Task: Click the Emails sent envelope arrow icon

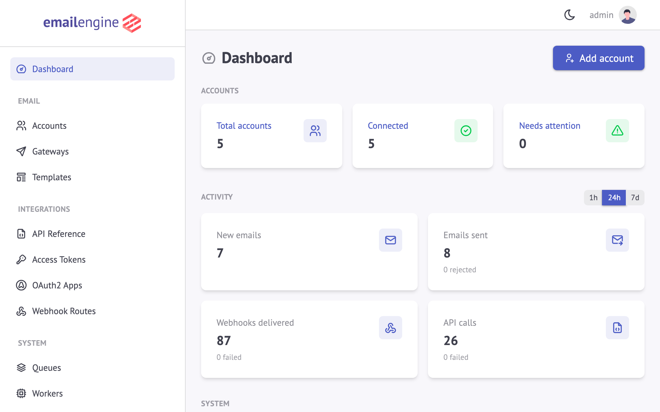Action: 617,240
